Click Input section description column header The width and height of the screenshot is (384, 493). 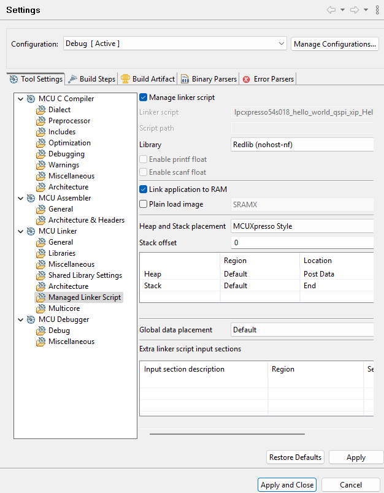(204, 369)
